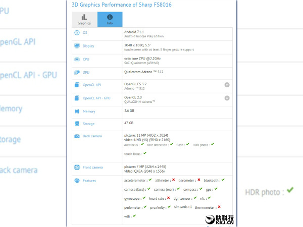Click the pedometer feature label

pos(132,208)
